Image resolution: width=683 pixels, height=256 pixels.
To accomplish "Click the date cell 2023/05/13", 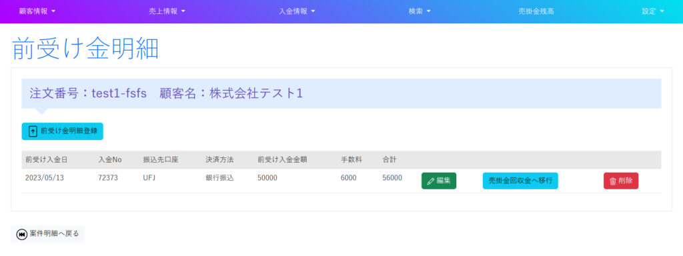I will (45, 178).
